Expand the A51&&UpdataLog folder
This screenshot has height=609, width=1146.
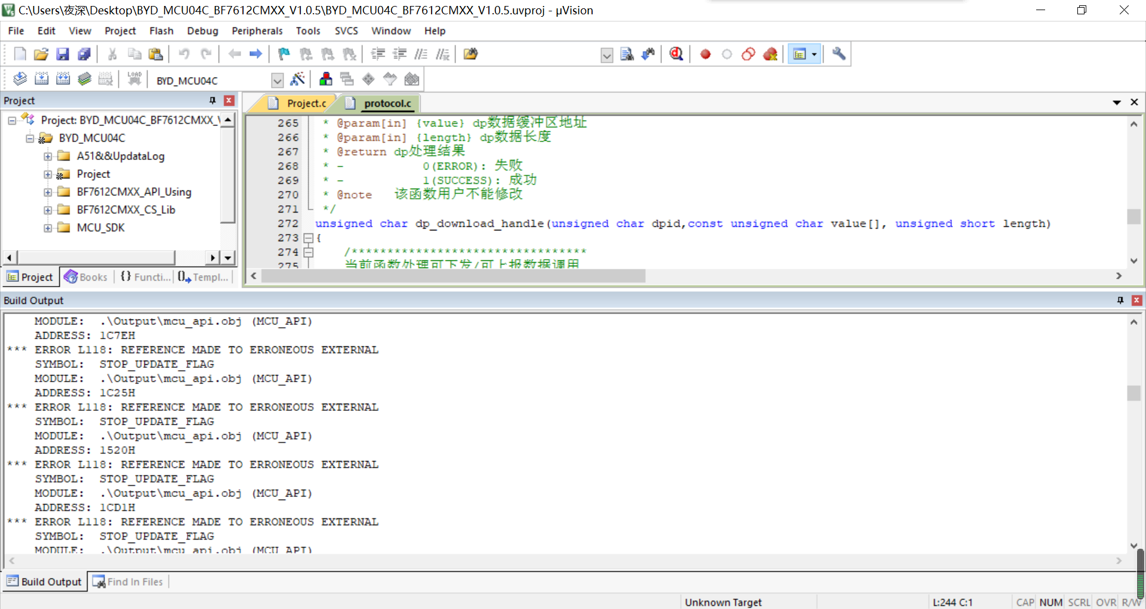(x=48, y=156)
